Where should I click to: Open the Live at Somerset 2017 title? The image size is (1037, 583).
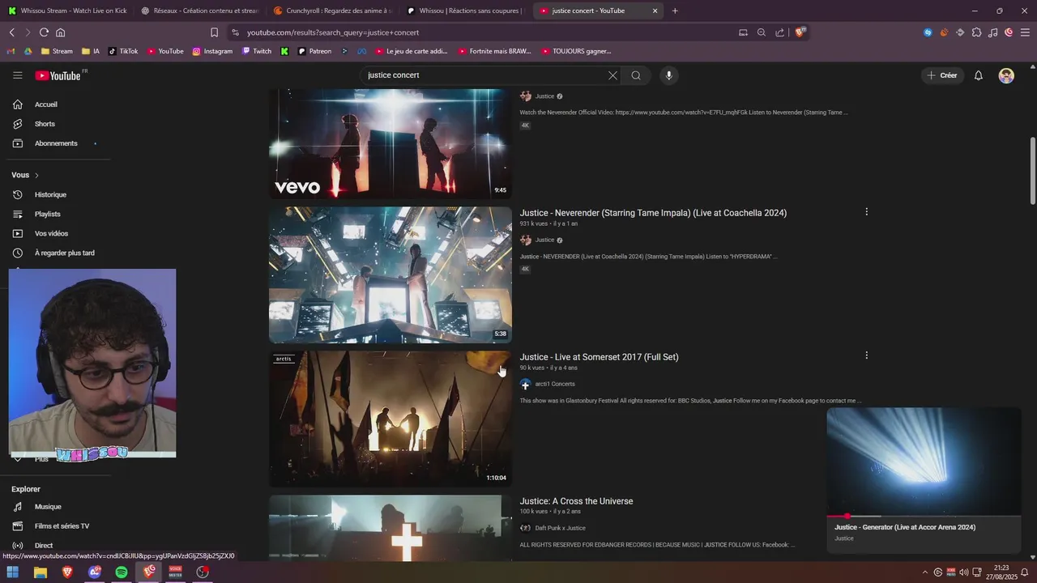point(599,357)
